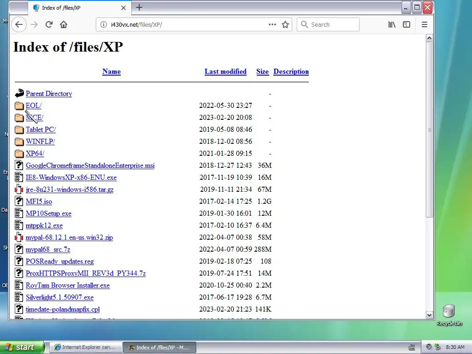Screen dimensions: 472x354
Task: Sort listing by Description column
Action: 291,71
